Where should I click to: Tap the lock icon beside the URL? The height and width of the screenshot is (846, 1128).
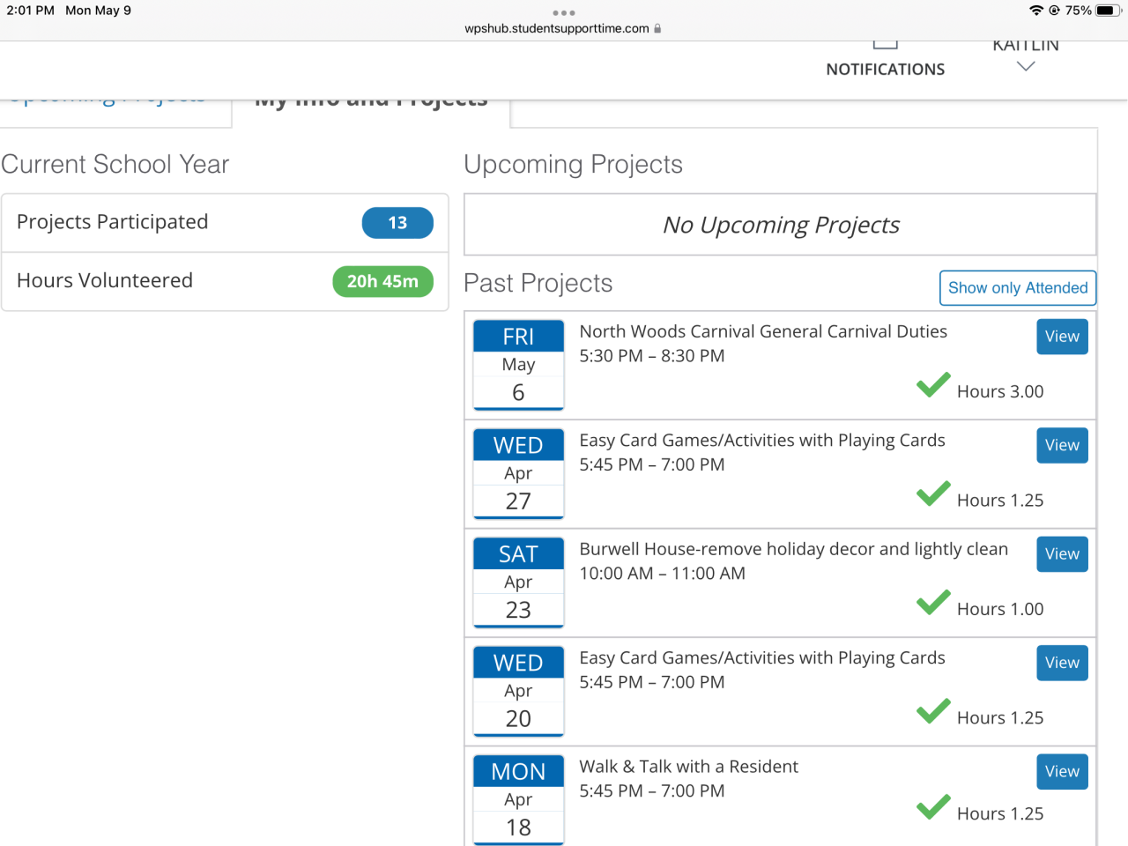point(657,28)
